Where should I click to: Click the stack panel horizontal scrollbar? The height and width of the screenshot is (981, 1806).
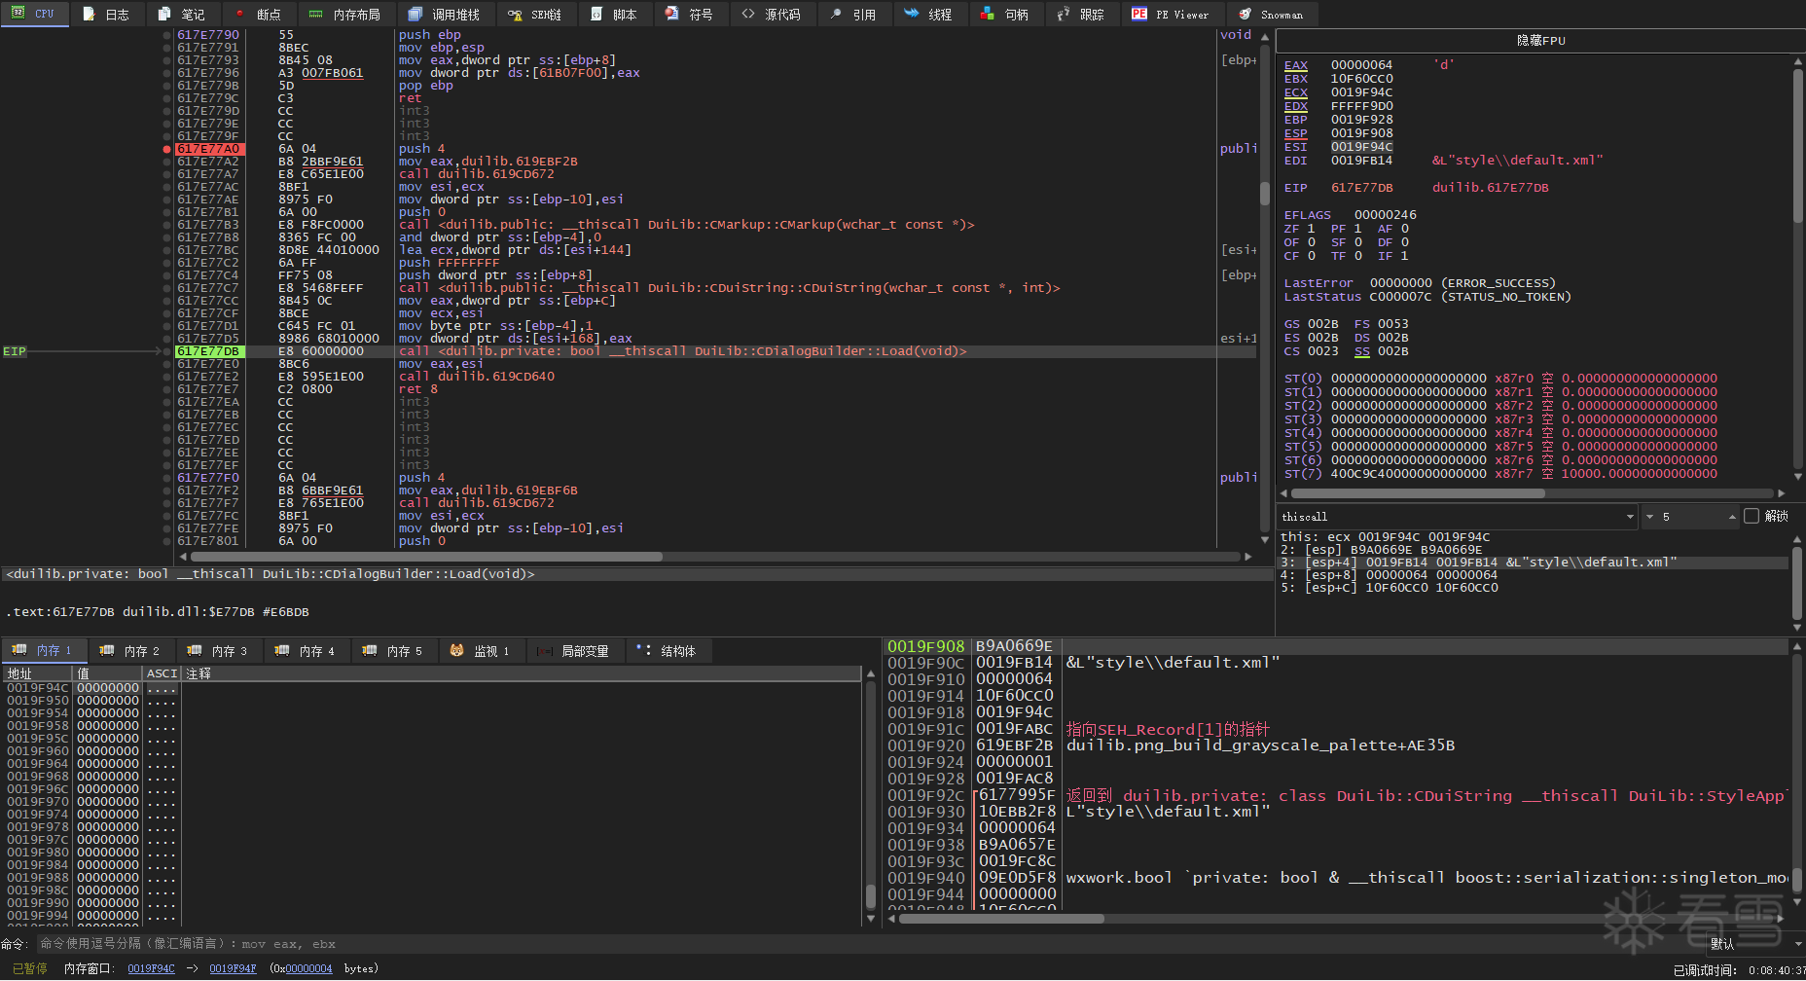pyautogui.click(x=999, y=919)
